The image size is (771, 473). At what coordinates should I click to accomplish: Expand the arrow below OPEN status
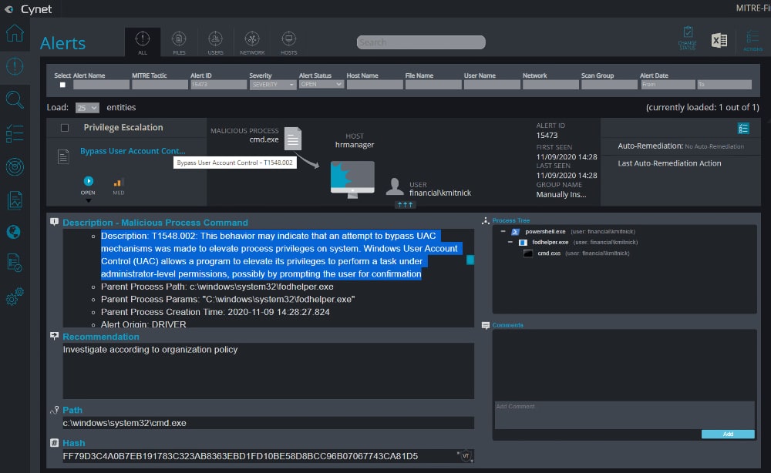89,200
